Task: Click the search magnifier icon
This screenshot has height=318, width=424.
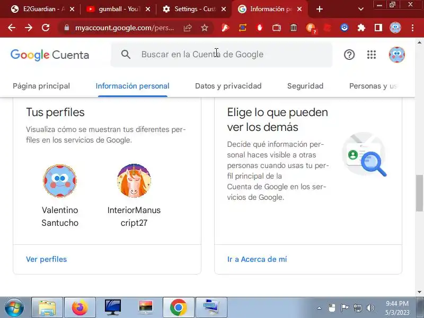Action: coord(126,55)
